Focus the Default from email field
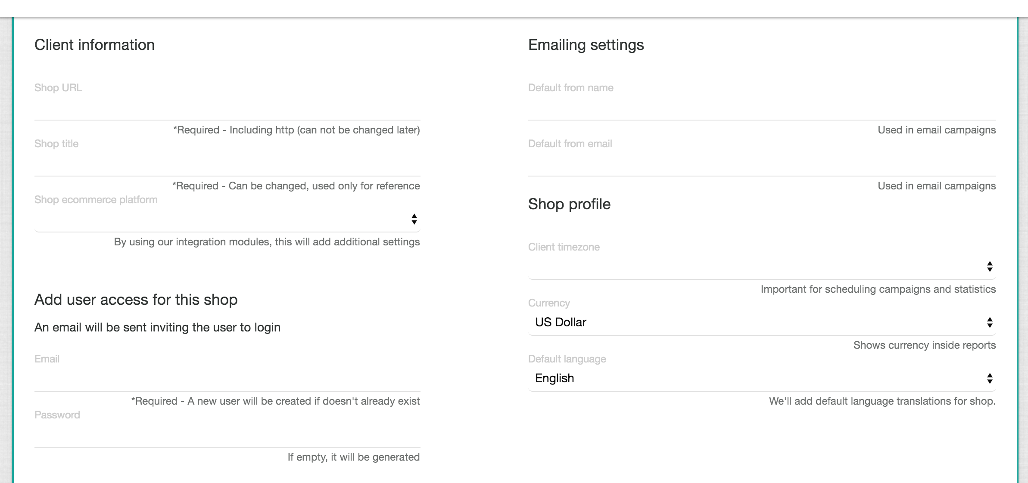1028x483 pixels. 762,164
